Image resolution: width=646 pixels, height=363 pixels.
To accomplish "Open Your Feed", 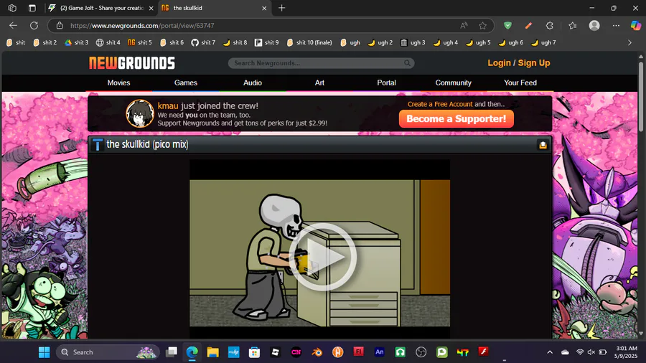I will pos(520,82).
